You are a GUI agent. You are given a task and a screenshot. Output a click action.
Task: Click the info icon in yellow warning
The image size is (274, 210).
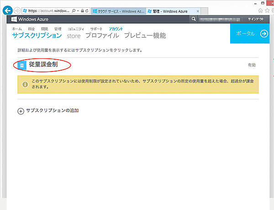(x=25, y=84)
